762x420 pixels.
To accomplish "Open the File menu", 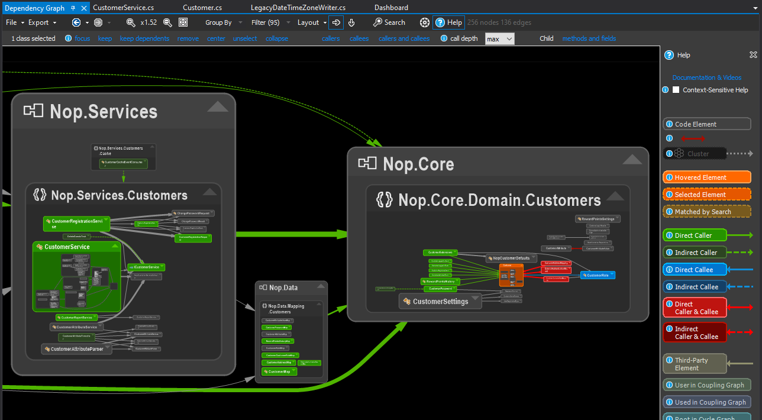I will tap(11, 22).
